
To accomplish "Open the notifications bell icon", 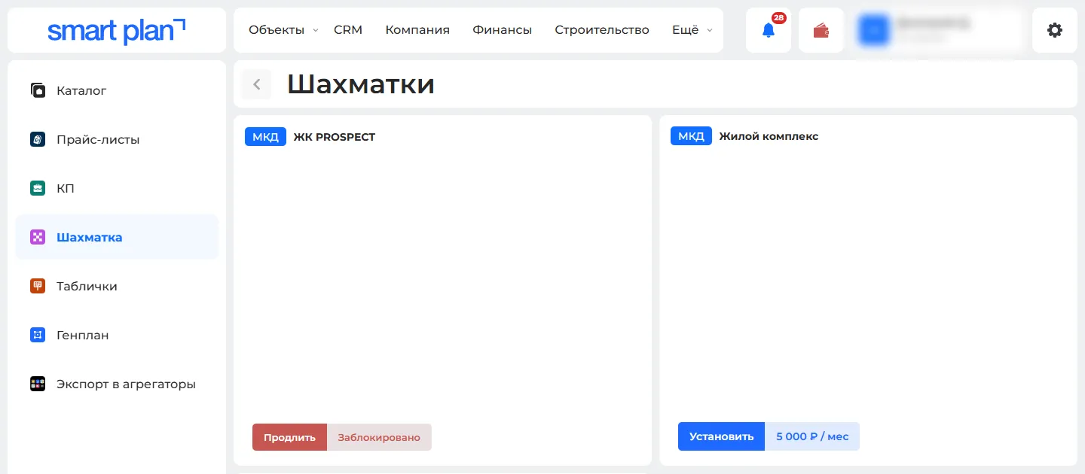I will click(768, 30).
